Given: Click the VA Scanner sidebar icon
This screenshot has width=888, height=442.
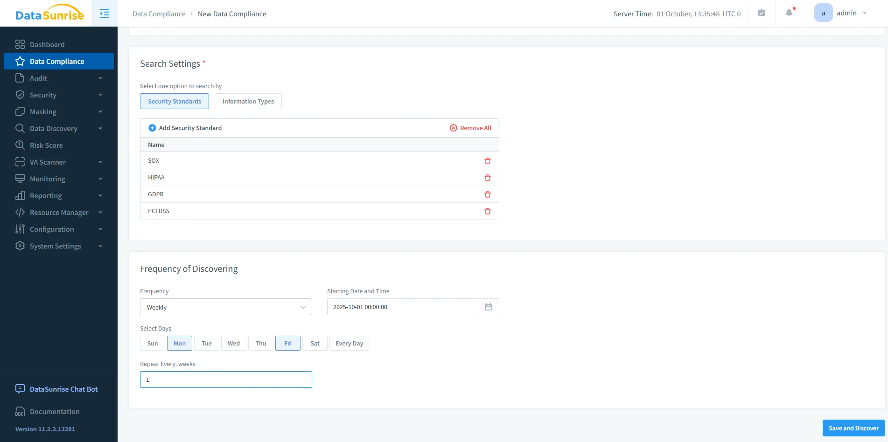Looking at the screenshot, I should coord(20,162).
